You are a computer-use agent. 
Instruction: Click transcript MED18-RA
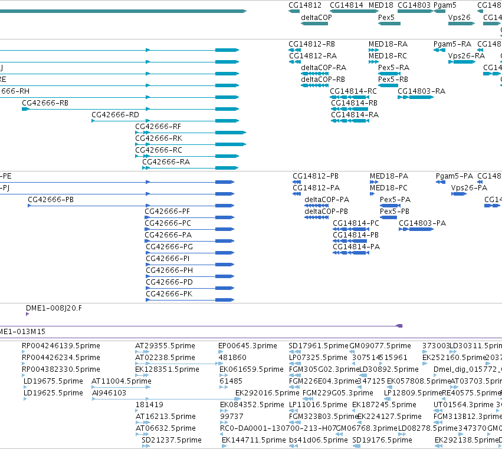pos(388,44)
